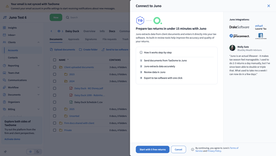The image size is (276, 156).
Task: Switch to the File requests subtab
Action: [110, 39]
